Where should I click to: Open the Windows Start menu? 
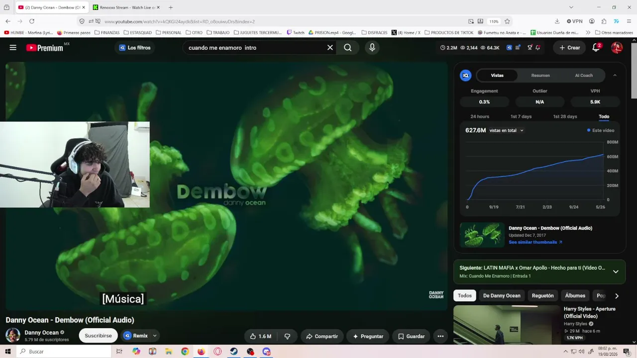[x=8, y=352]
